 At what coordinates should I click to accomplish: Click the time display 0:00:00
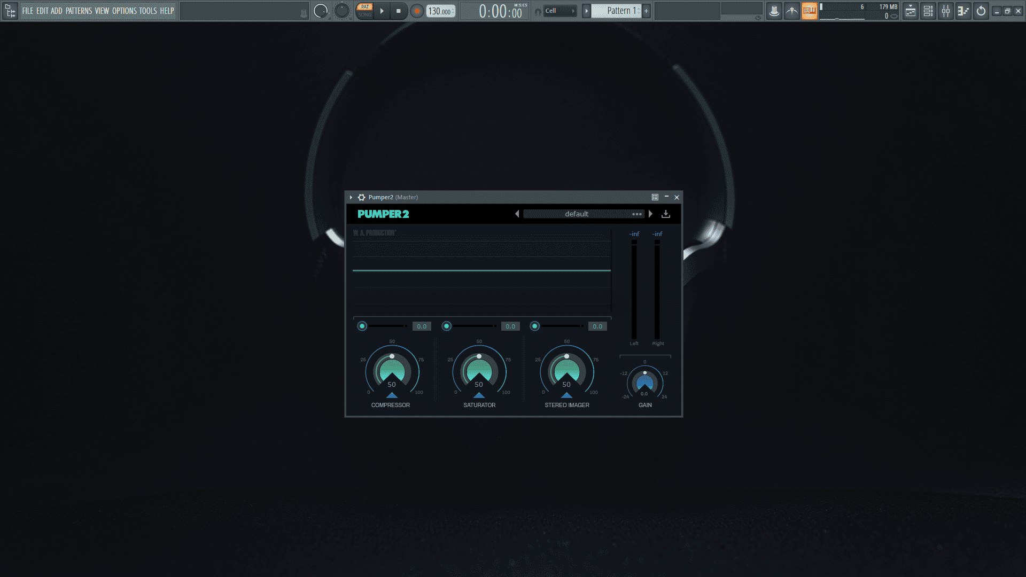(x=500, y=11)
